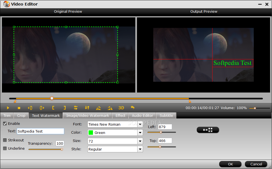Step to the next frame
The height and width of the screenshot is (169, 272).
click(42, 108)
